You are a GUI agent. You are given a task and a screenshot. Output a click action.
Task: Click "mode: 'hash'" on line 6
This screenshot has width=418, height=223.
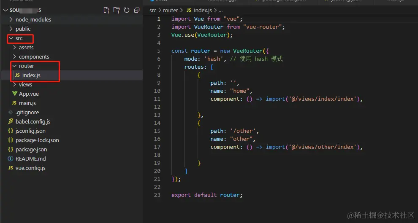(x=204, y=59)
